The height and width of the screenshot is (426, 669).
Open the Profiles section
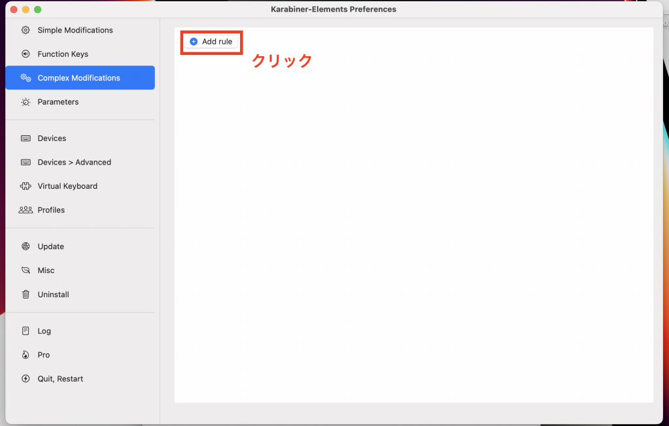pyautogui.click(x=51, y=210)
